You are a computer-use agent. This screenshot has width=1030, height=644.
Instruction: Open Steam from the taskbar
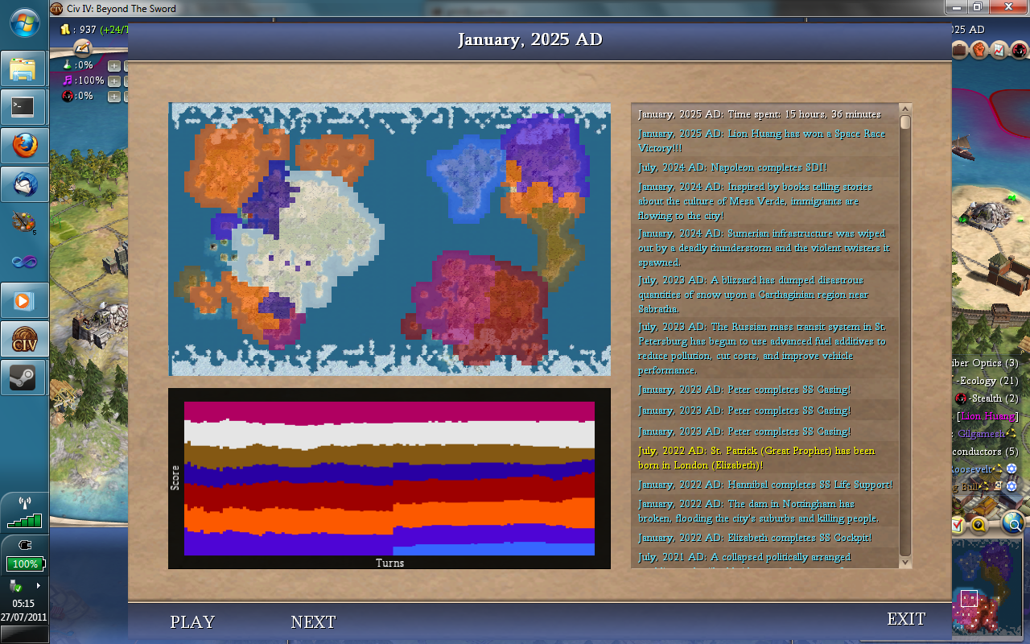click(x=23, y=378)
